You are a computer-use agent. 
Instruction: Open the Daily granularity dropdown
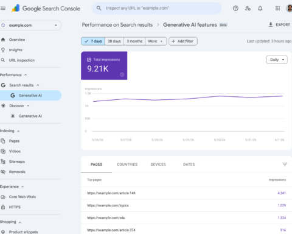(x=277, y=60)
